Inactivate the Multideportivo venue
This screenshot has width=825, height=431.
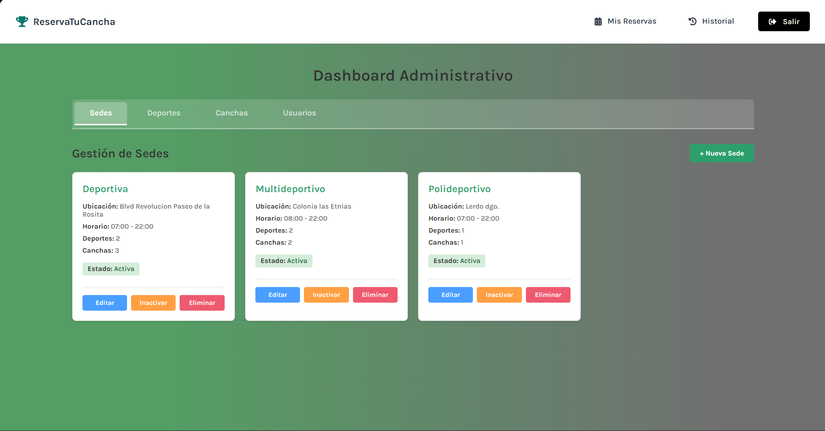[326, 295]
